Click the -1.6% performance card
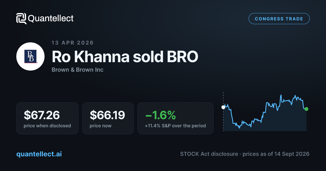This screenshot has width=326, height=171. [175, 118]
